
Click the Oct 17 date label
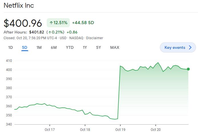coord(50,130)
